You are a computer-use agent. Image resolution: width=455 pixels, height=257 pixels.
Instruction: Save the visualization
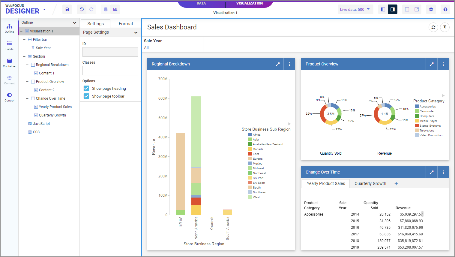67,9
